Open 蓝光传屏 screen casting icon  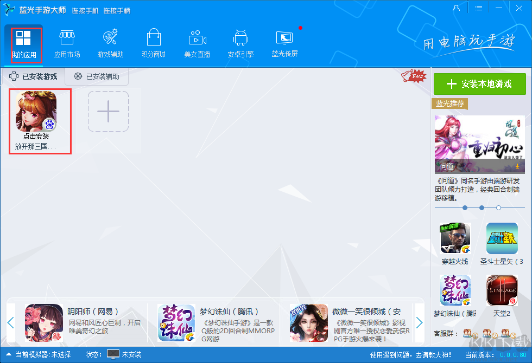(284, 41)
